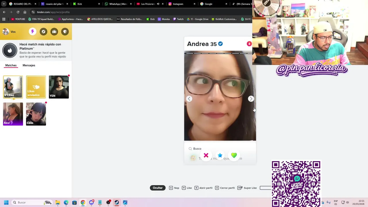Open the KickBot: Customiza bookmark

point(224,19)
